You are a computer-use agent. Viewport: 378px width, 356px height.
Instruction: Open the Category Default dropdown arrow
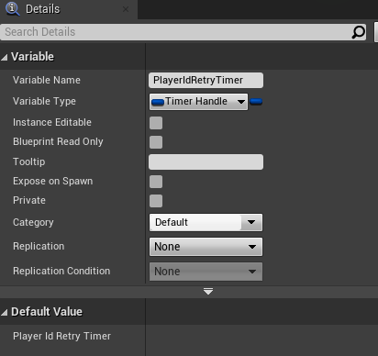tap(251, 222)
